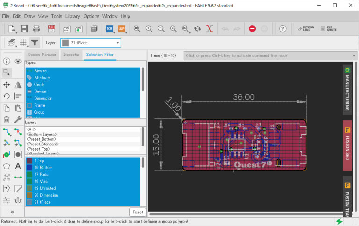Viewport: 359px width, 226px height.
Task: Toggle the selection filter funnel button
Action: point(35,42)
